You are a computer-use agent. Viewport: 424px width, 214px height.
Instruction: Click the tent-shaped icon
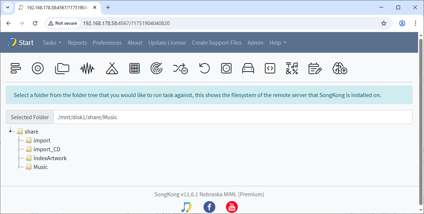[112, 68]
